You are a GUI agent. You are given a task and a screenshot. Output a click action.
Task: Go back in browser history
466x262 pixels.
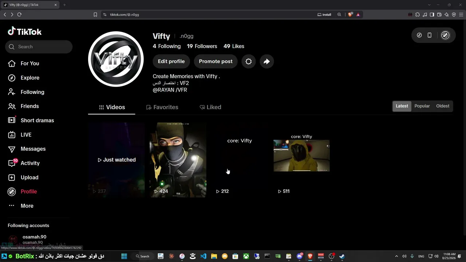pos(5,15)
